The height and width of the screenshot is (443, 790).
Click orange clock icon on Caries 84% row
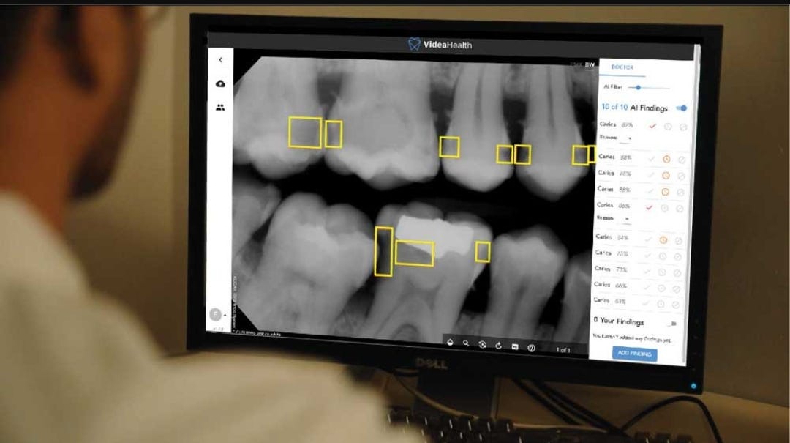[x=663, y=240]
